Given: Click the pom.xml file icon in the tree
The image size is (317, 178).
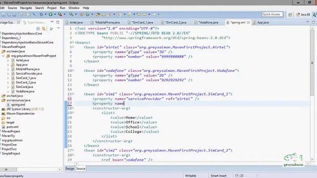Looking at the screenshot, I should coord(3,127).
